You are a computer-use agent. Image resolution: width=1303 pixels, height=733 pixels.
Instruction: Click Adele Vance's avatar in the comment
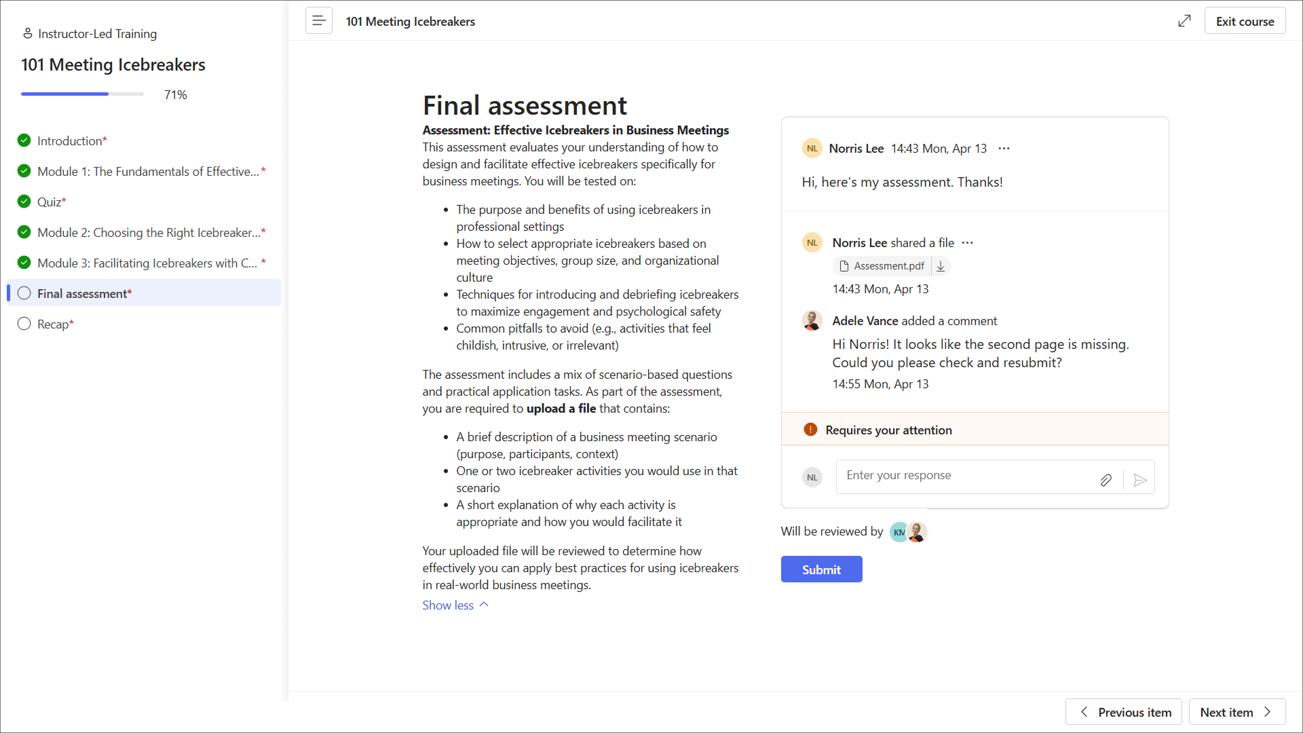point(812,321)
